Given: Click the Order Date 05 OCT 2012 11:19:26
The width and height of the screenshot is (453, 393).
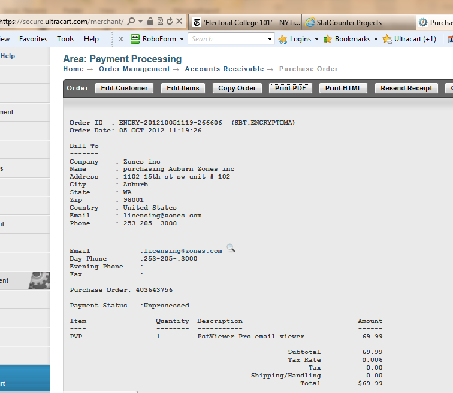Looking at the screenshot, I should 161,131.
